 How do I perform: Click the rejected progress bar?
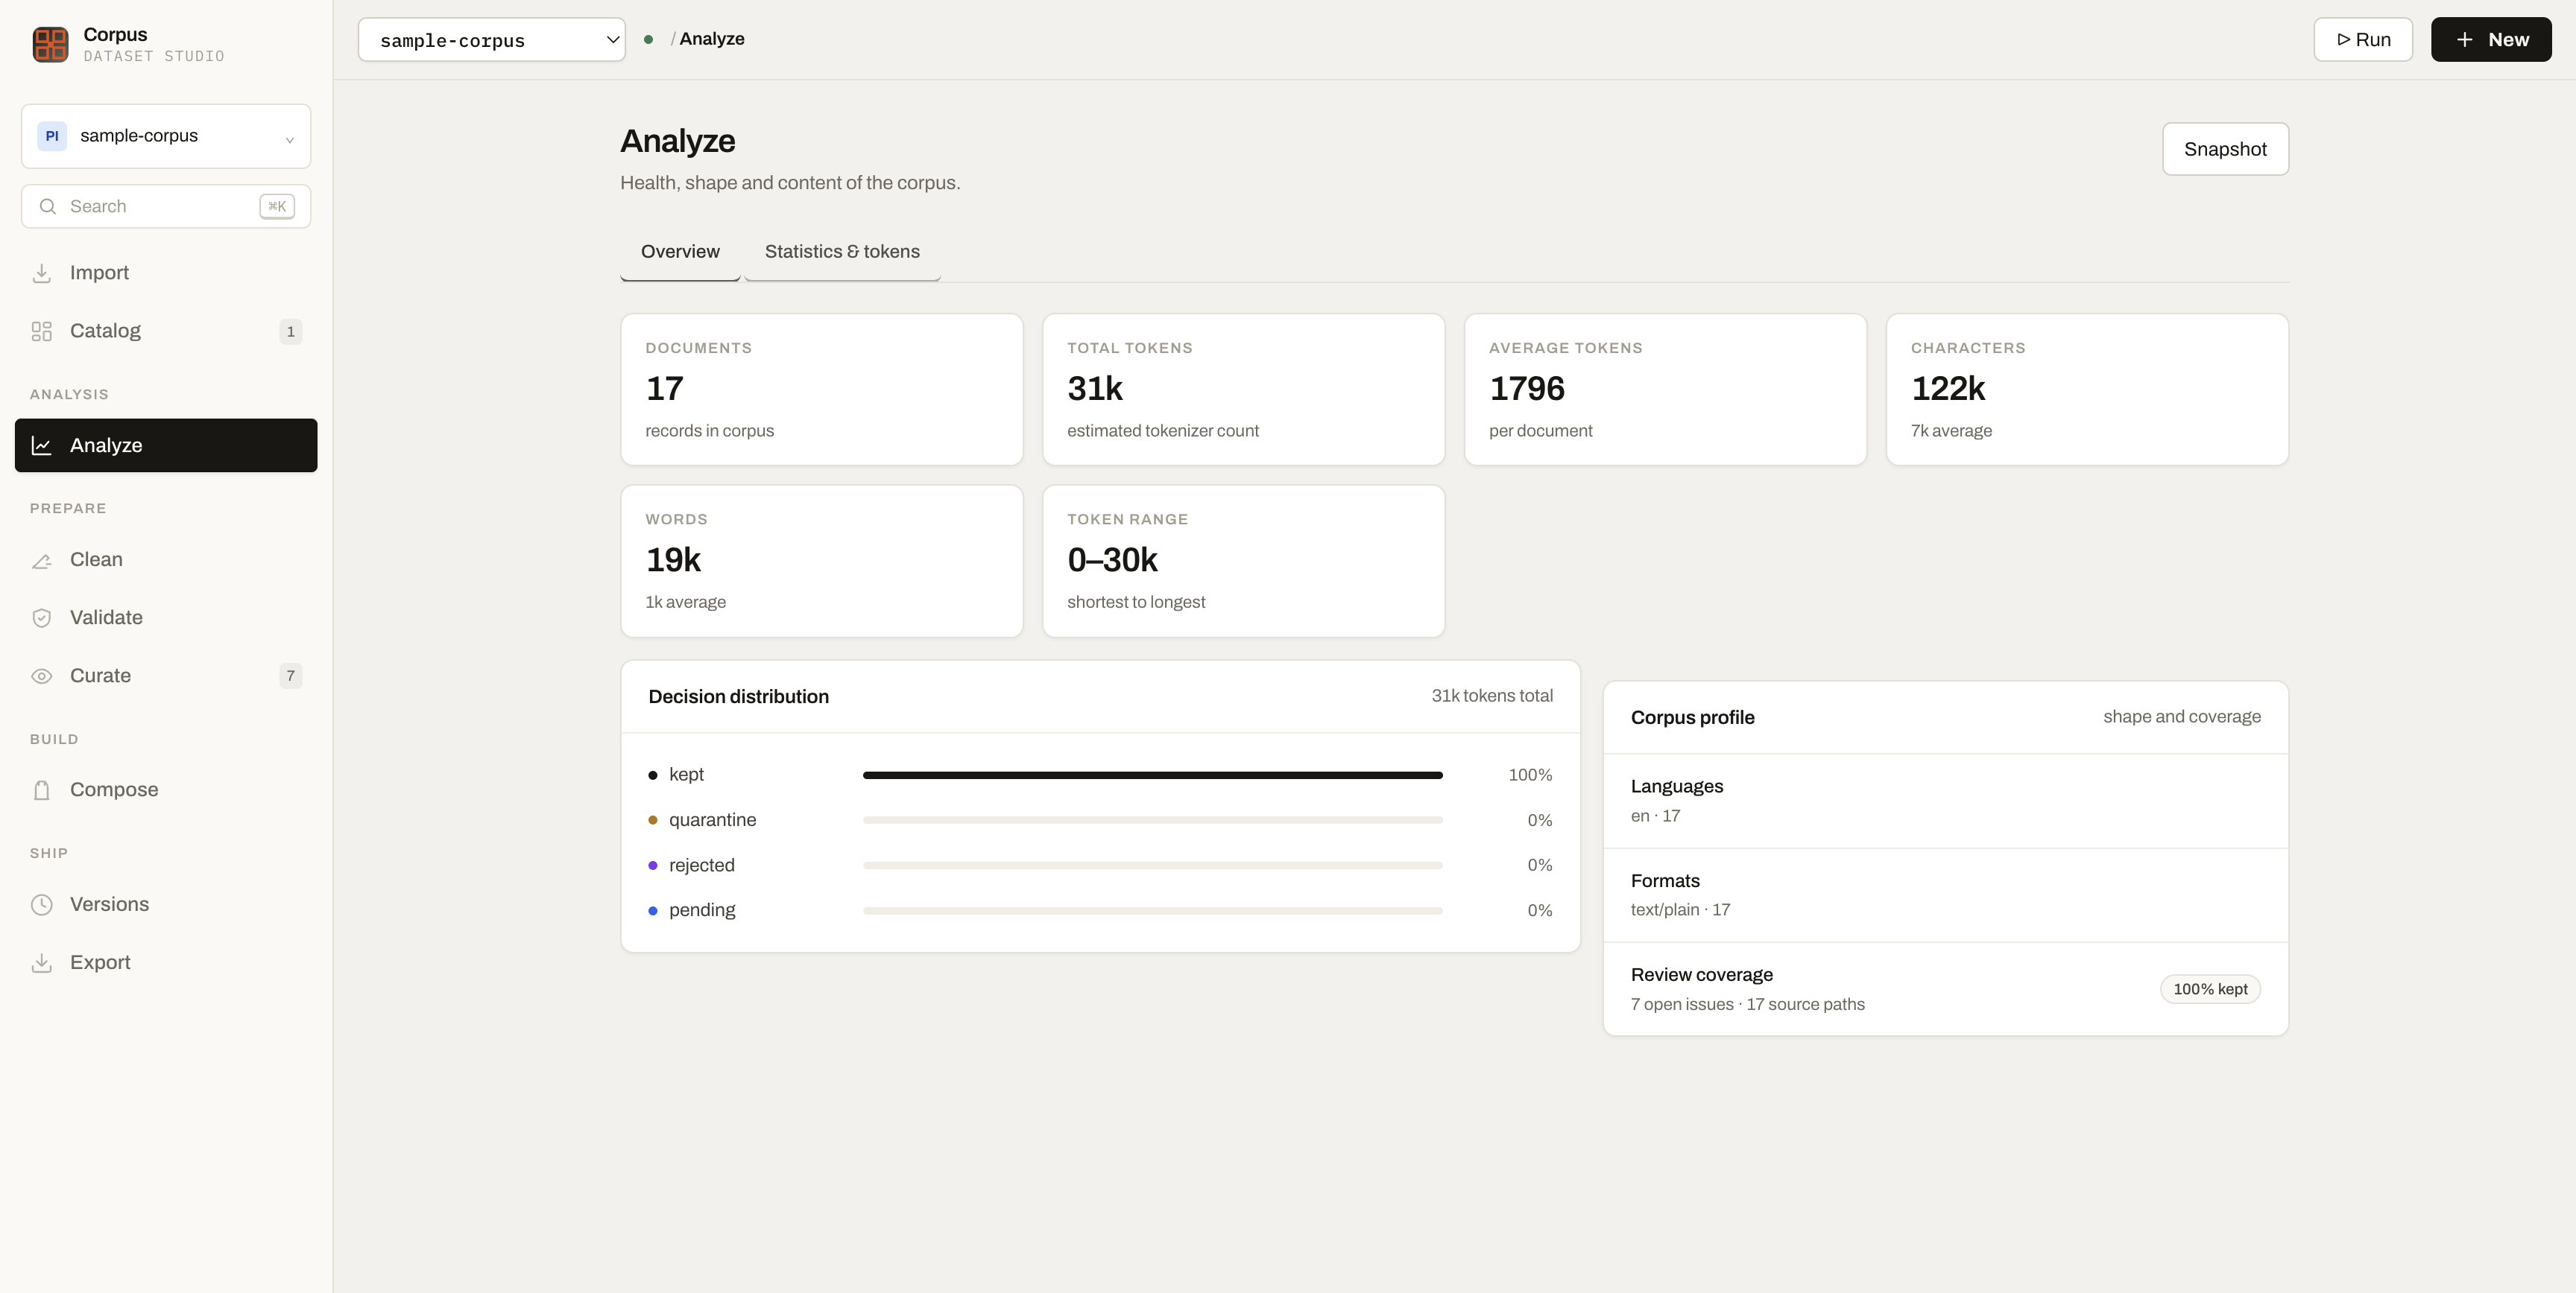point(1152,865)
